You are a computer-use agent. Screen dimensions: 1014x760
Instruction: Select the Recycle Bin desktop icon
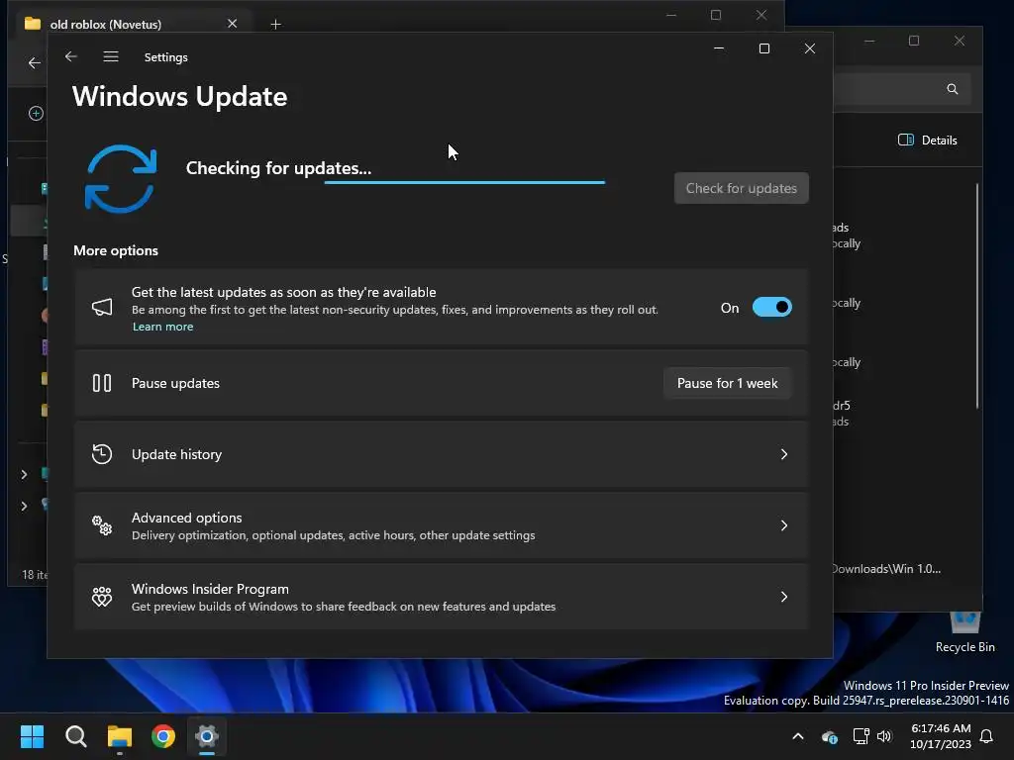(x=964, y=632)
